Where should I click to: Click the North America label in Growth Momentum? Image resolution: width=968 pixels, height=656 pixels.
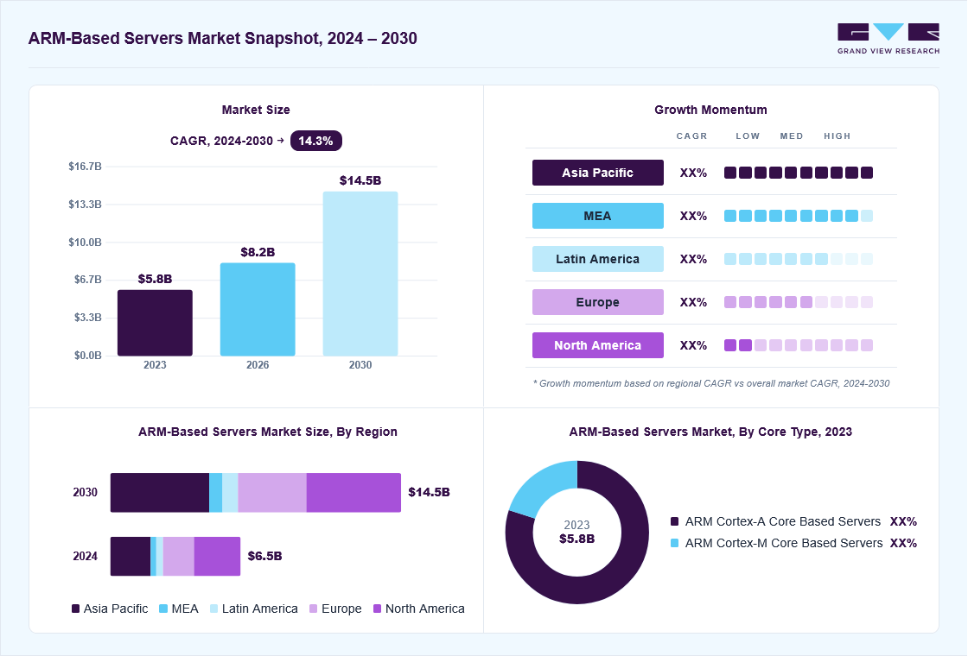[x=597, y=345]
